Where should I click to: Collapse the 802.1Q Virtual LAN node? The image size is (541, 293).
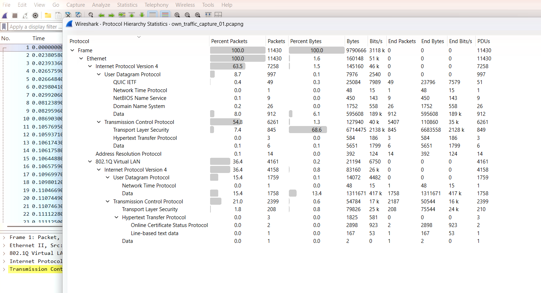[x=90, y=162]
